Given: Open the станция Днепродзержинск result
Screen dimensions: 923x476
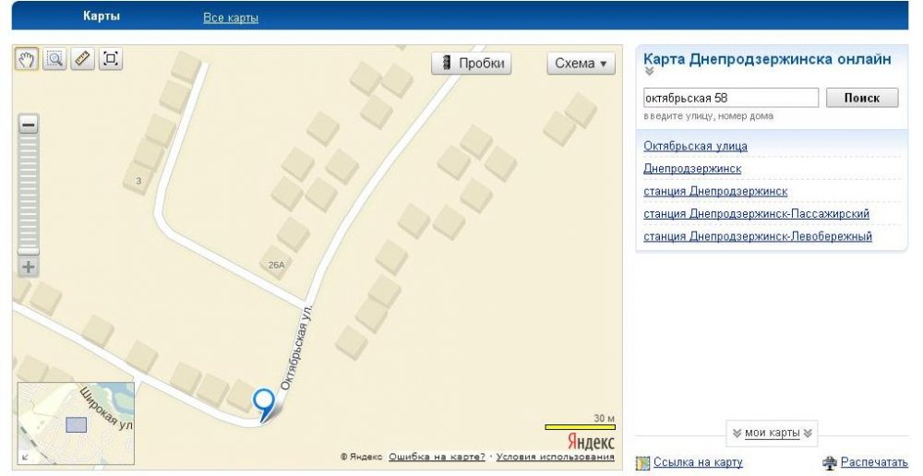Looking at the screenshot, I should click(x=715, y=191).
